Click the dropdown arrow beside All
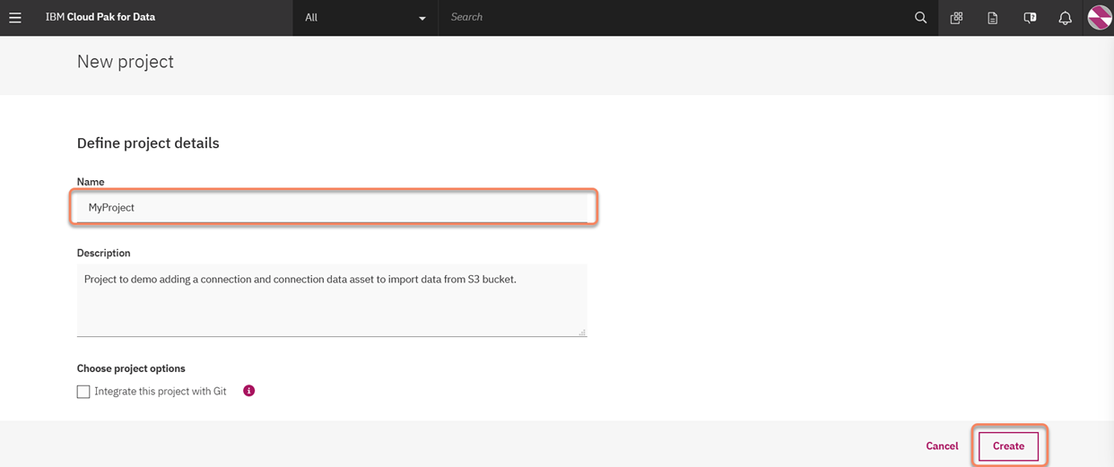This screenshot has width=1114, height=467. click(422, 18)
